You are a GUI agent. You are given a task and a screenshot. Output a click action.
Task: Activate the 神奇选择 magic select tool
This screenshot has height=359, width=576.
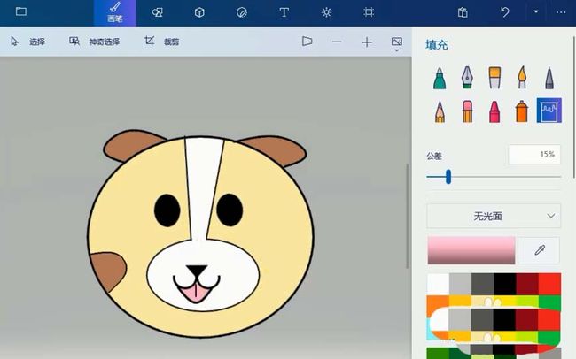pyautogui.click(x=95, y=42)
